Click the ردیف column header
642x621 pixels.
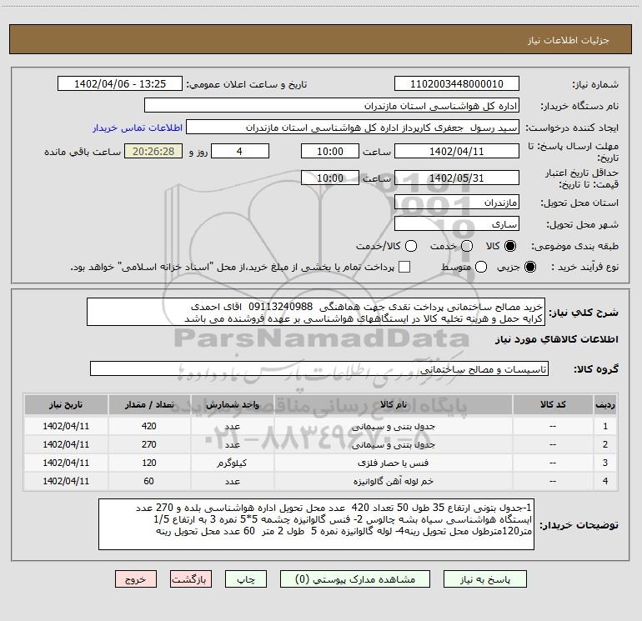point(605,405)
